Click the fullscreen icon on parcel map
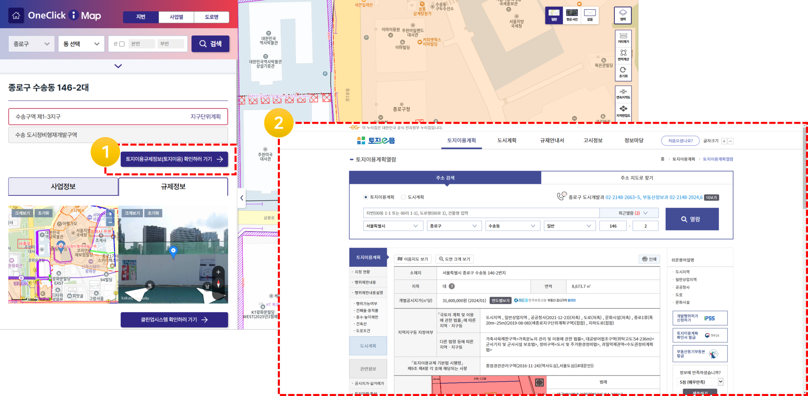The image size is (808, 396). click(x=540, y=382)
